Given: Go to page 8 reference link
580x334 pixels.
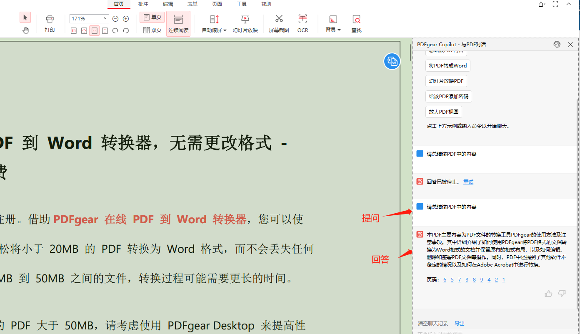Looking at the screenshot, I should (474, 280).
